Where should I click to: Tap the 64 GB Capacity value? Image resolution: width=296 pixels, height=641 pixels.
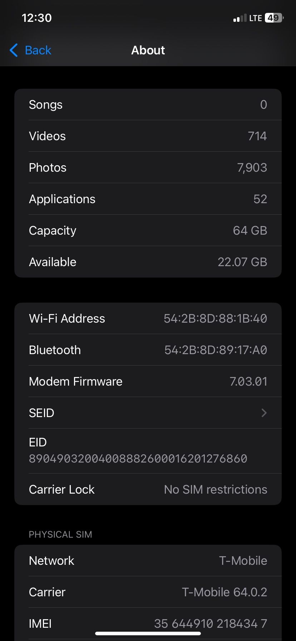(x=250, y=231)
